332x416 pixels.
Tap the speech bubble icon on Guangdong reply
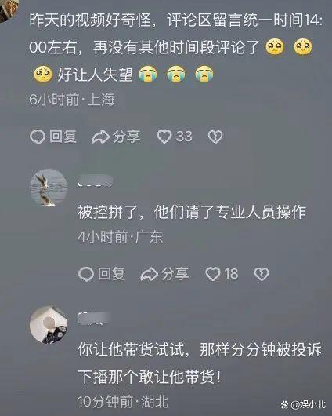pos(86,274)
